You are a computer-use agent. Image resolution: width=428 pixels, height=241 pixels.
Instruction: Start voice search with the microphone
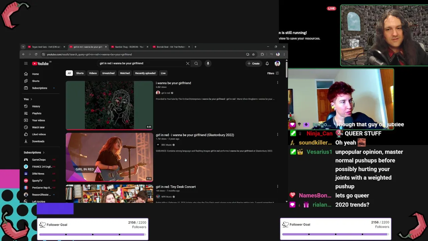tap(208, 63)
